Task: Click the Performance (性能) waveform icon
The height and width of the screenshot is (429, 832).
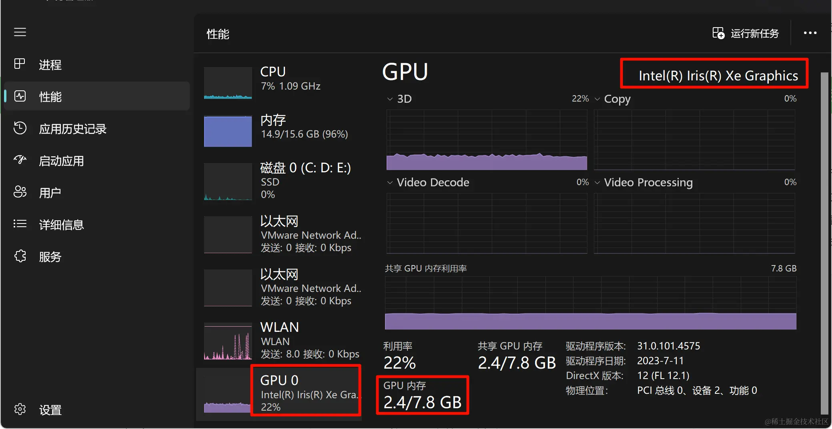Action: tap(20, 96)
